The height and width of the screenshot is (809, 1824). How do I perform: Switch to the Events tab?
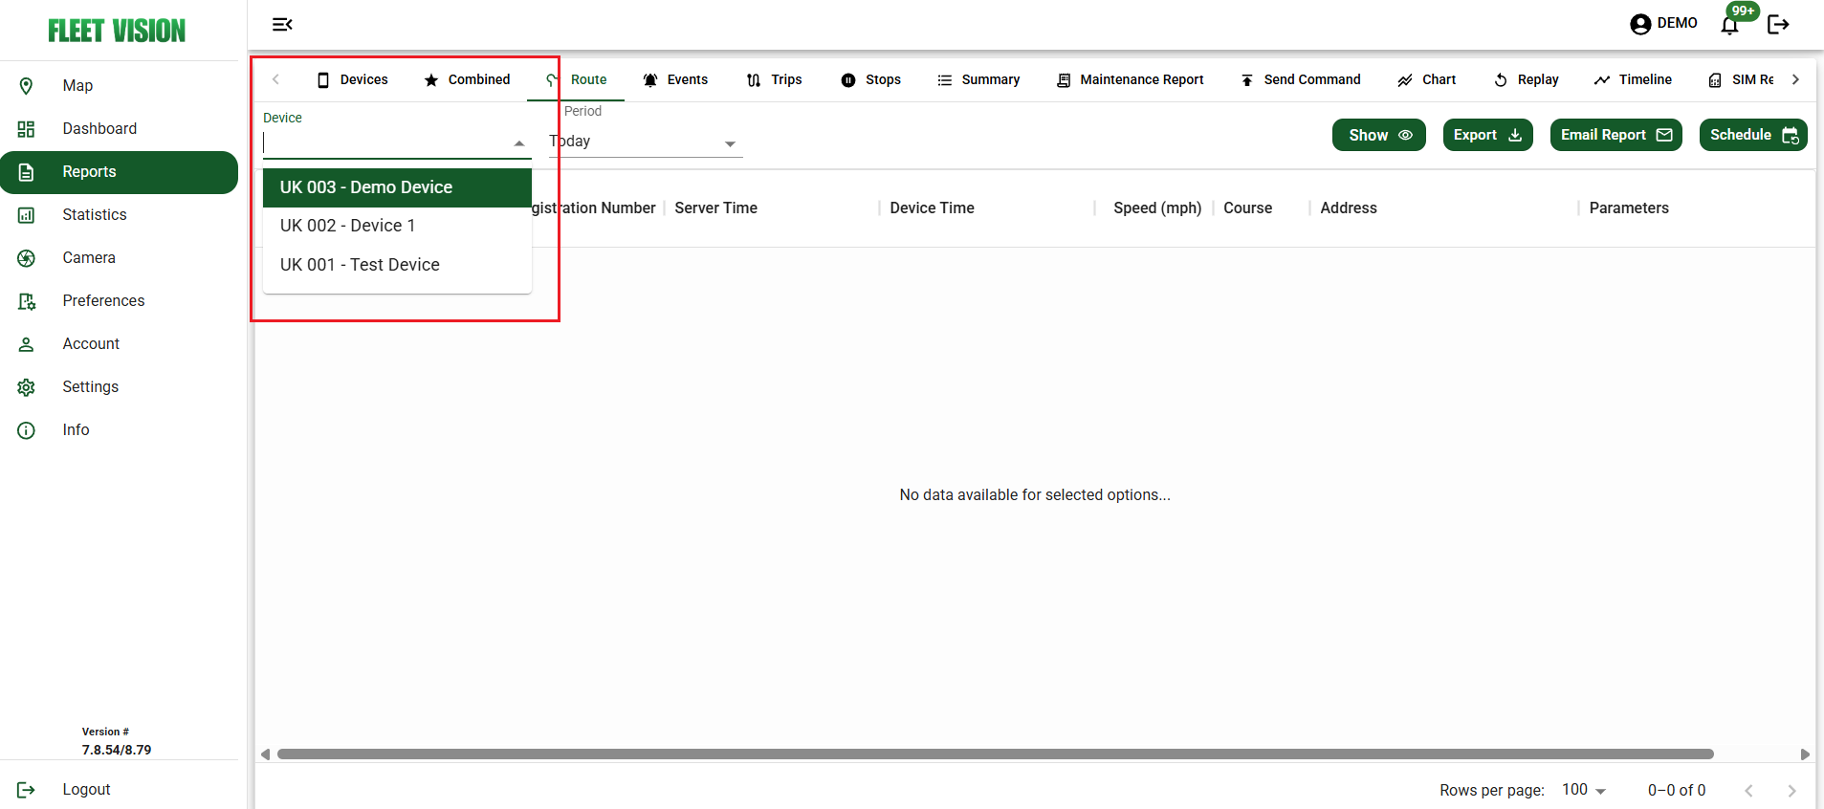675,80
